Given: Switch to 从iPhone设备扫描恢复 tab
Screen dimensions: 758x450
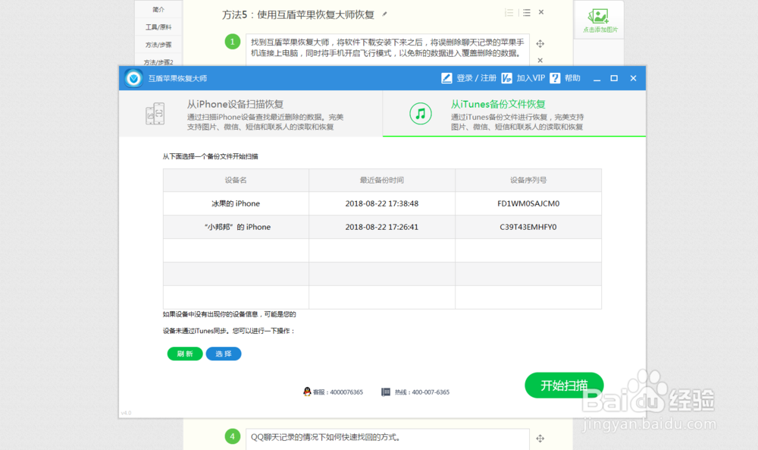Looking at the screenshot, I should pyautogui.click(x=251, y=114).
